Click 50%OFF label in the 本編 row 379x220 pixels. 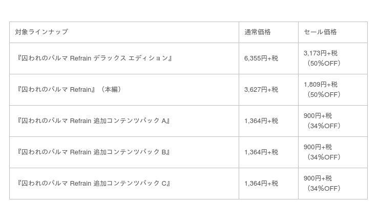[324, 95]
